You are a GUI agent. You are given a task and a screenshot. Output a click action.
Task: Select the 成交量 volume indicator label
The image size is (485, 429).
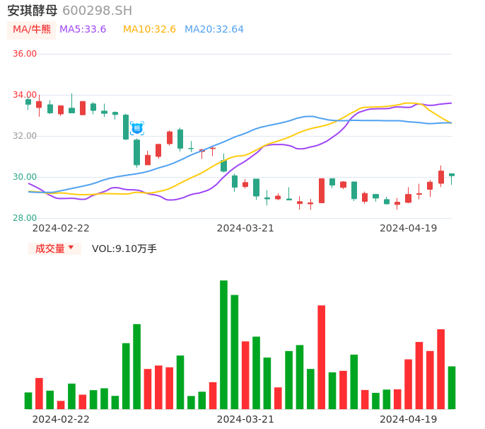coord(49,248)
